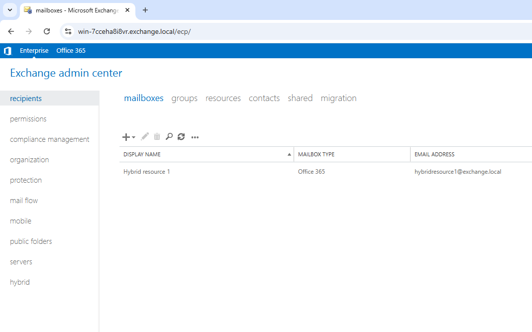Image resolution: width=532 pixels, height=332 pixels.
Task: Open the hybrid section
Action: click(20, 282)
